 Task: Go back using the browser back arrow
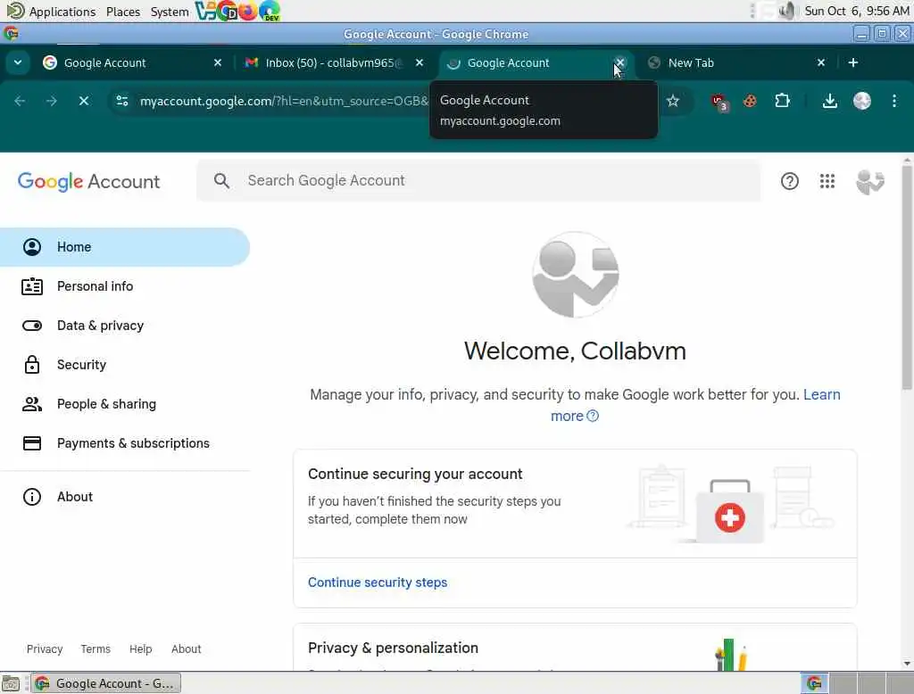tap(20, 101)
